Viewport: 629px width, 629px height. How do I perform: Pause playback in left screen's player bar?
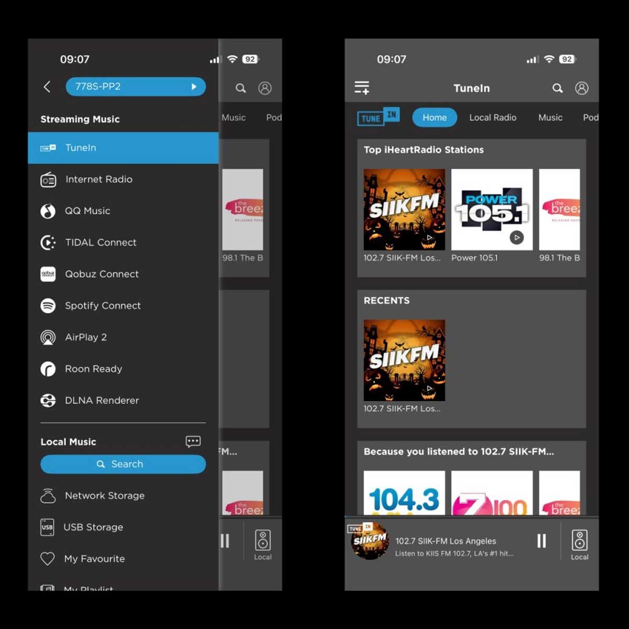[x=225, y=541]
